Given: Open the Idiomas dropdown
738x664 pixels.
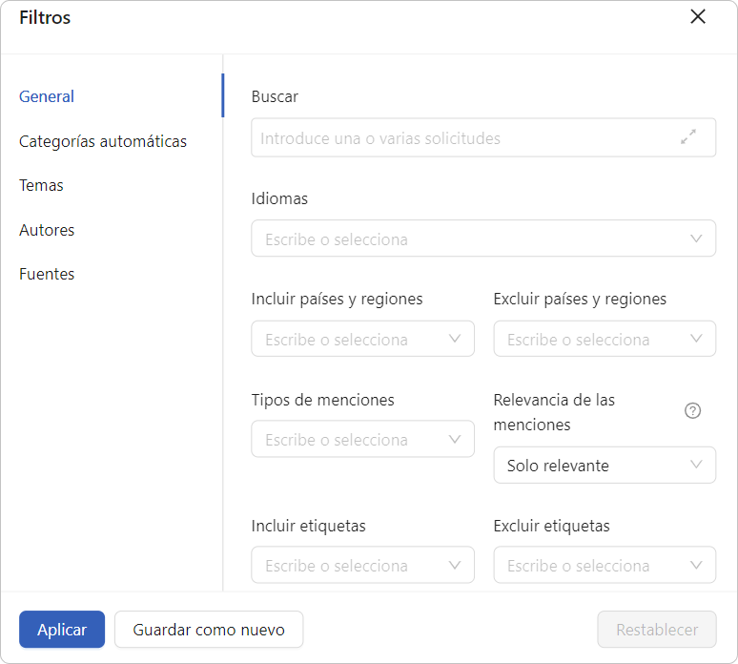Looking at the screenshot, I should (483, 239).
